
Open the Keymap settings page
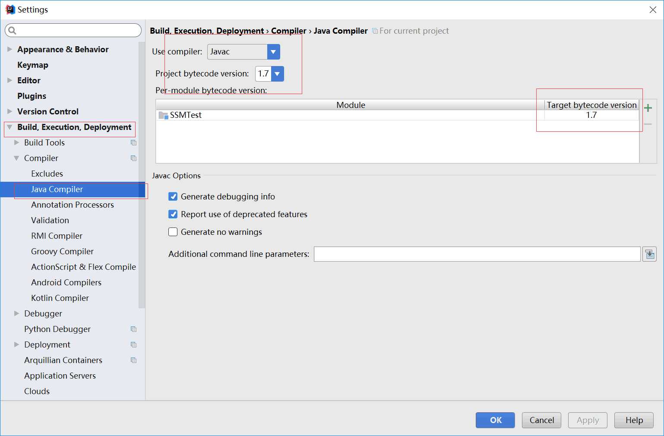click(33, 65)
